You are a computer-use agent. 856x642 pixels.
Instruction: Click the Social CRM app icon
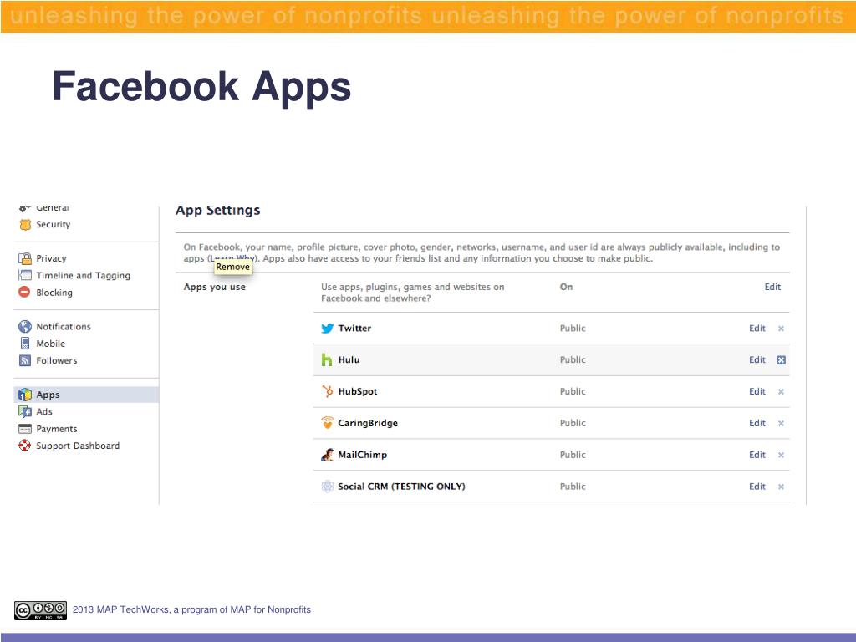[327, 487]
